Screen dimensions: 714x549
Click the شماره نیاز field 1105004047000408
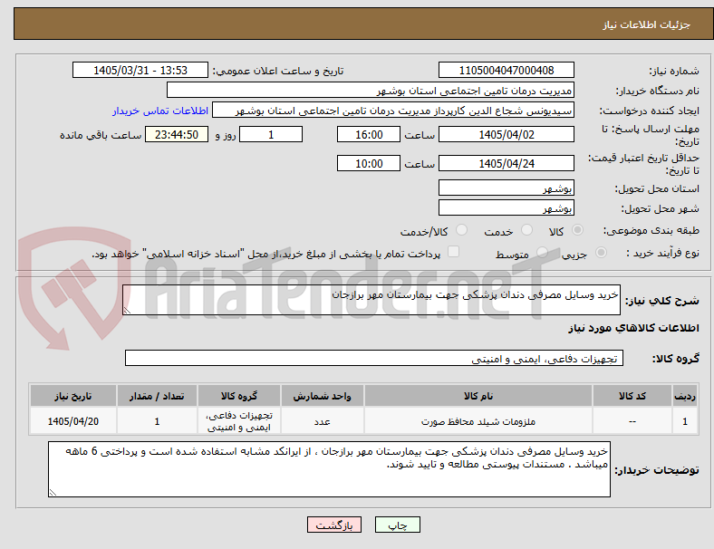507,70
